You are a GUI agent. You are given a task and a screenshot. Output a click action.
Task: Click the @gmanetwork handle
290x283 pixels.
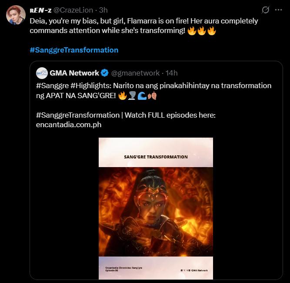[x=135, y=73]
